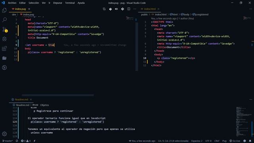Click line 125 ternary example in Readme.md
Screen dimensions: 254x143
(67, 122)
